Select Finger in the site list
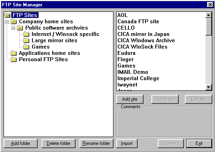The image size is (215, 152). pyautogui.click(x=161, y=59)
